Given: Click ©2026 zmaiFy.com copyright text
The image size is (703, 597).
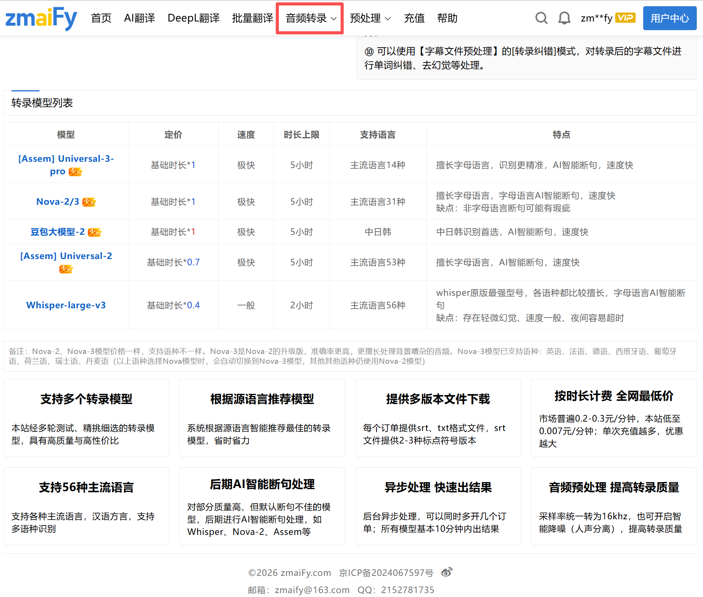Looking at the screenshot, I should point(289,573).
